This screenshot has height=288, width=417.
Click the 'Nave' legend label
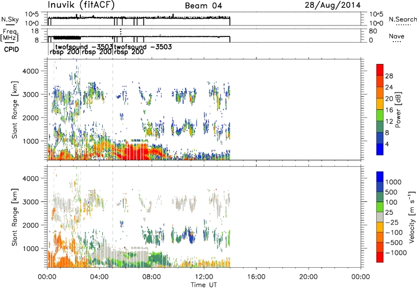pyautogui.click(x=396, y=36)
